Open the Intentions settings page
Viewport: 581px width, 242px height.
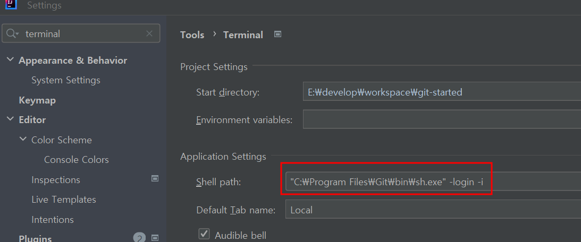53,219
